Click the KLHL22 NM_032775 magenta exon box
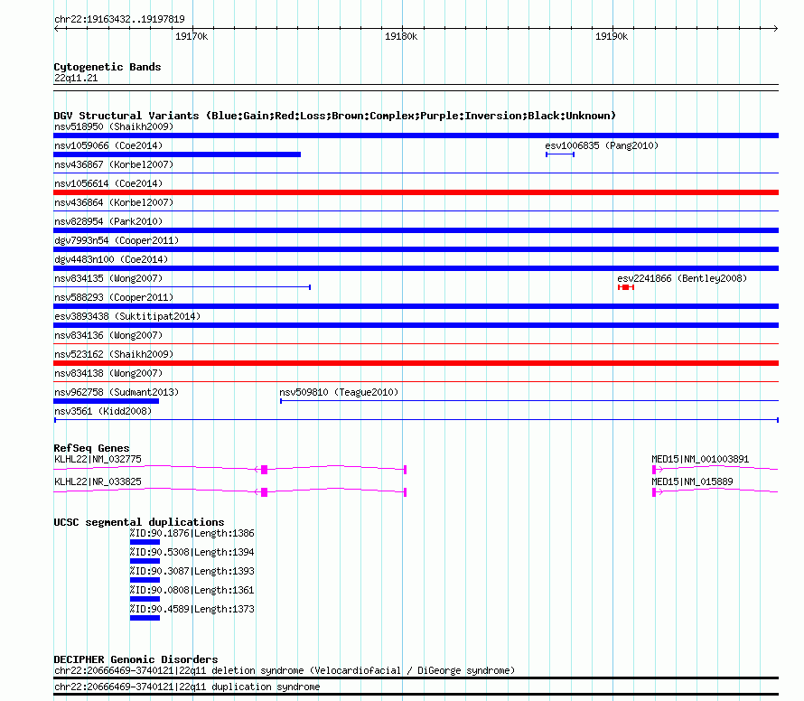 pos(265,469)
